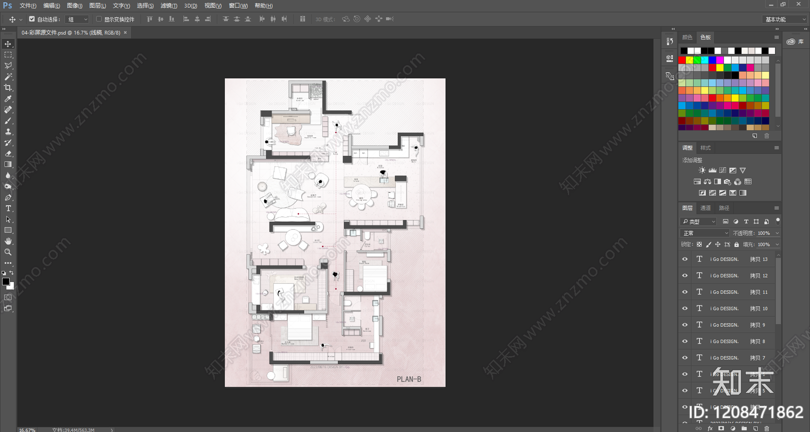Switch to the 路径 tab
Image resolution: width=810 pixels, height=432 pixels.
(x=724, y=208)
